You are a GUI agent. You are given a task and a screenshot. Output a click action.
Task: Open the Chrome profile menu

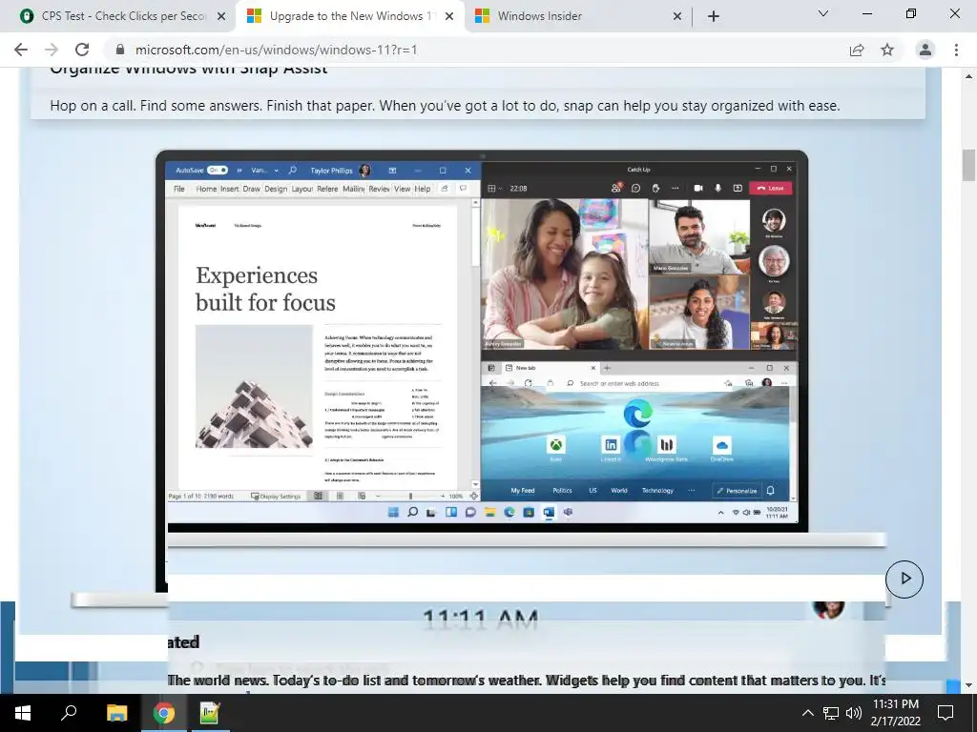pyautogui.click(x=925, y=50)
